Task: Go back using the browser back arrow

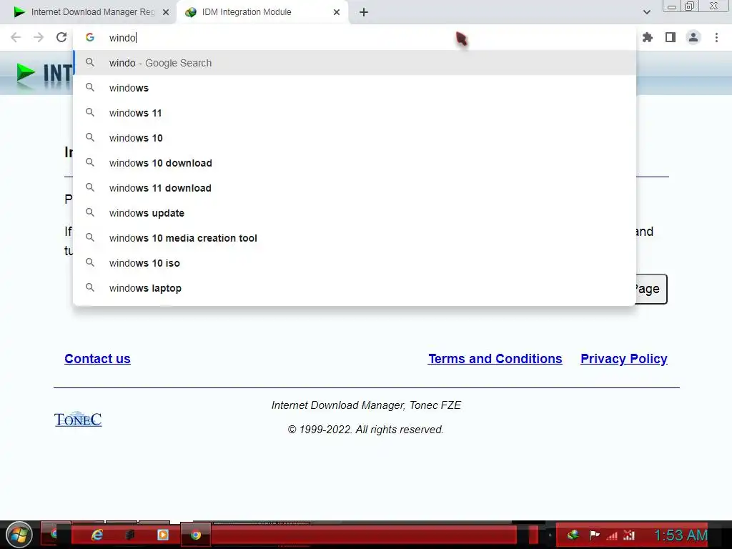Action: [x=16, y=37]
